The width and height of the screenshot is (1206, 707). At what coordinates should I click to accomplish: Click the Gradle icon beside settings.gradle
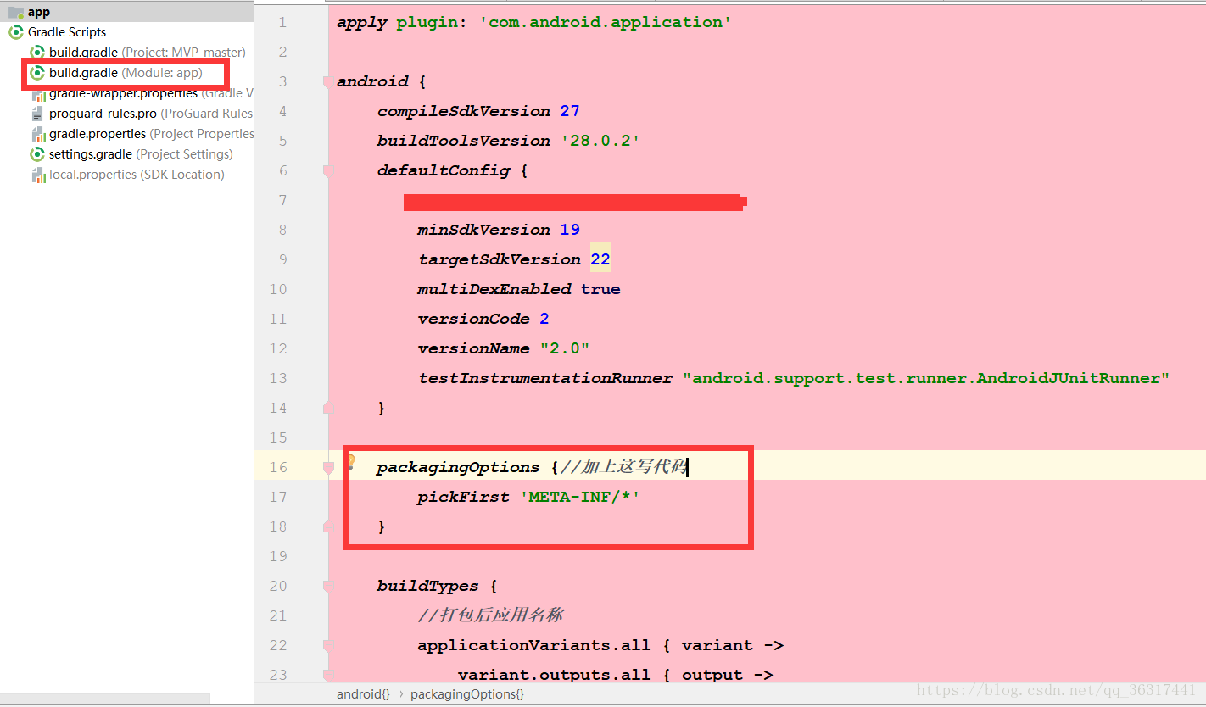tap(36, 153)
